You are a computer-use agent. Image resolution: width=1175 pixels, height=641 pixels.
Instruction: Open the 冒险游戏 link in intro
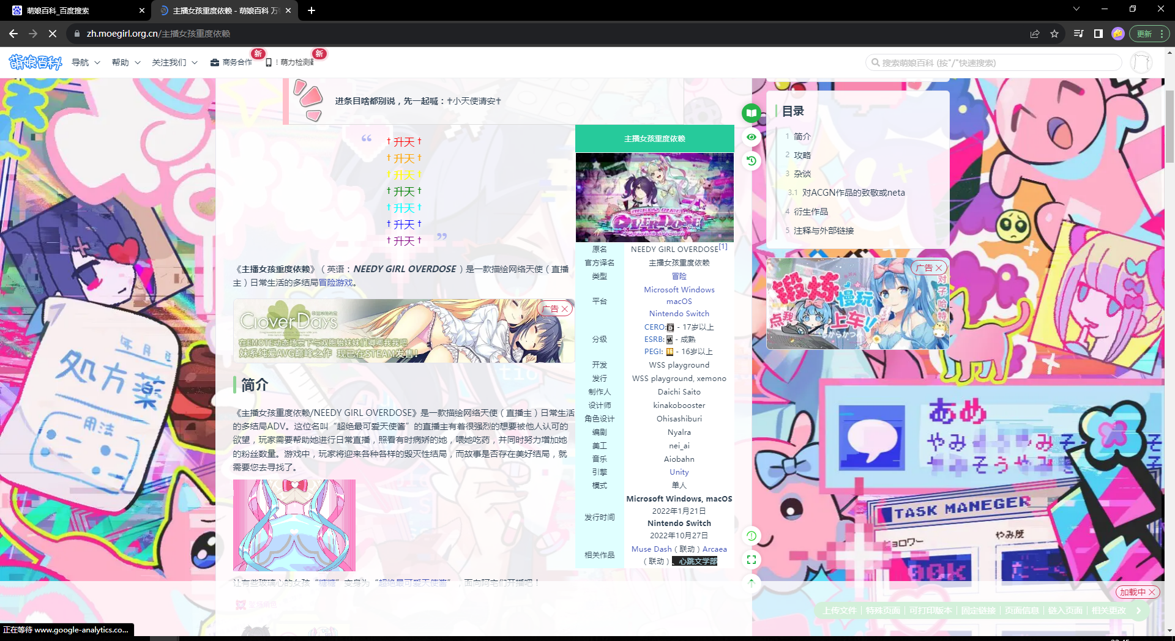[x=335, y=283]
